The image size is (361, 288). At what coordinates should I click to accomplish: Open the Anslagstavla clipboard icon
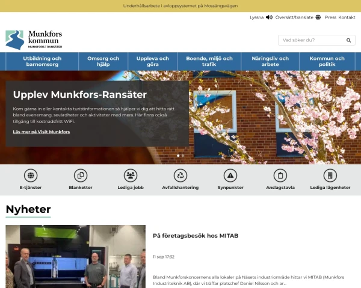click(x=280, y=175)
